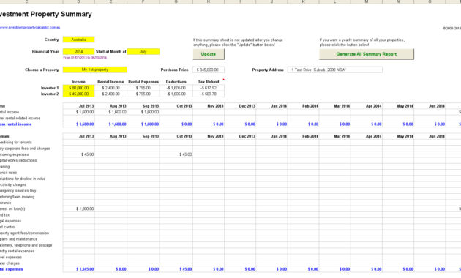
Task: Select Investor 1 Rental Expenses cell
Action: pyautogui.click(x=143, y=88)
